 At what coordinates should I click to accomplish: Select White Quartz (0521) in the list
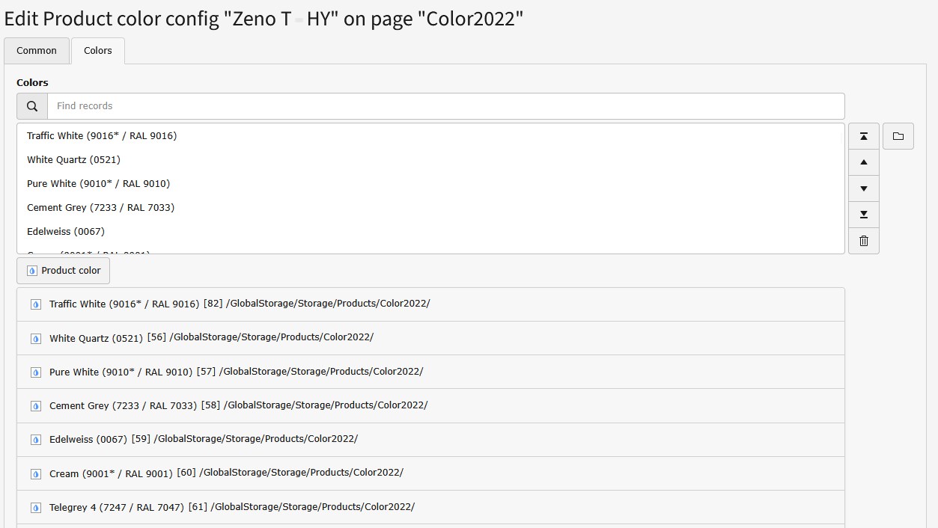[73, 160]
